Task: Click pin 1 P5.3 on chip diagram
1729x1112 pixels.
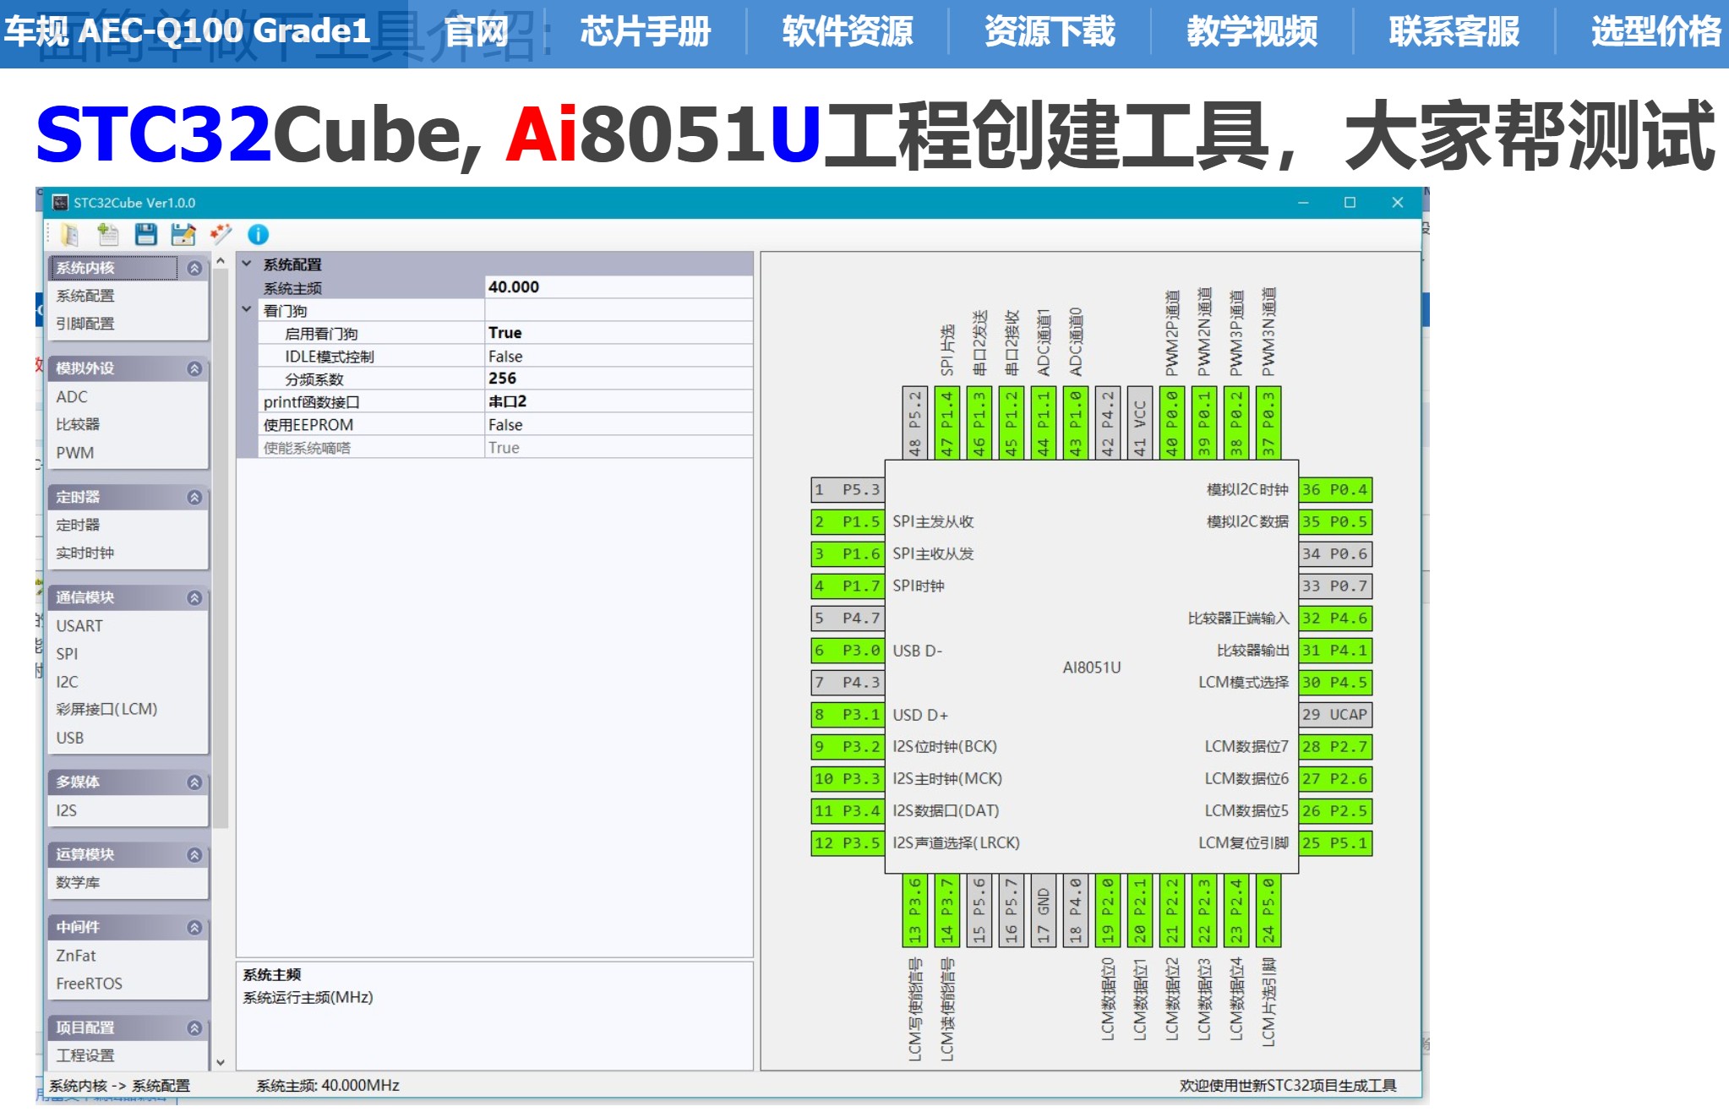Action: coord(848,489)
